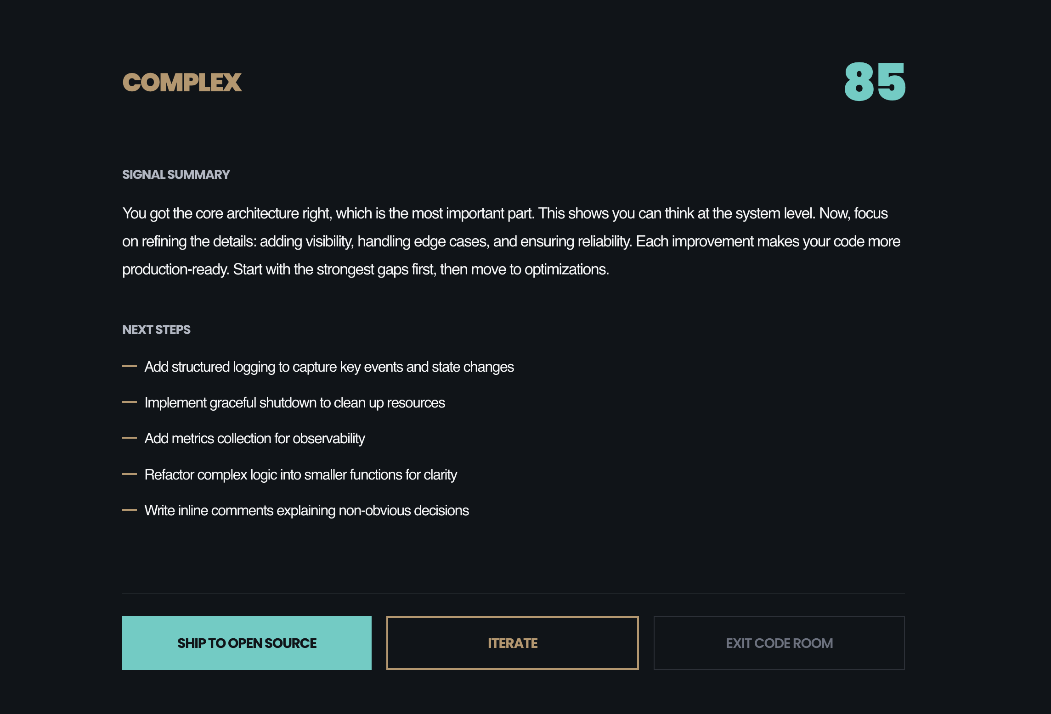Click the signal summary paragraph text

(511, 241)
